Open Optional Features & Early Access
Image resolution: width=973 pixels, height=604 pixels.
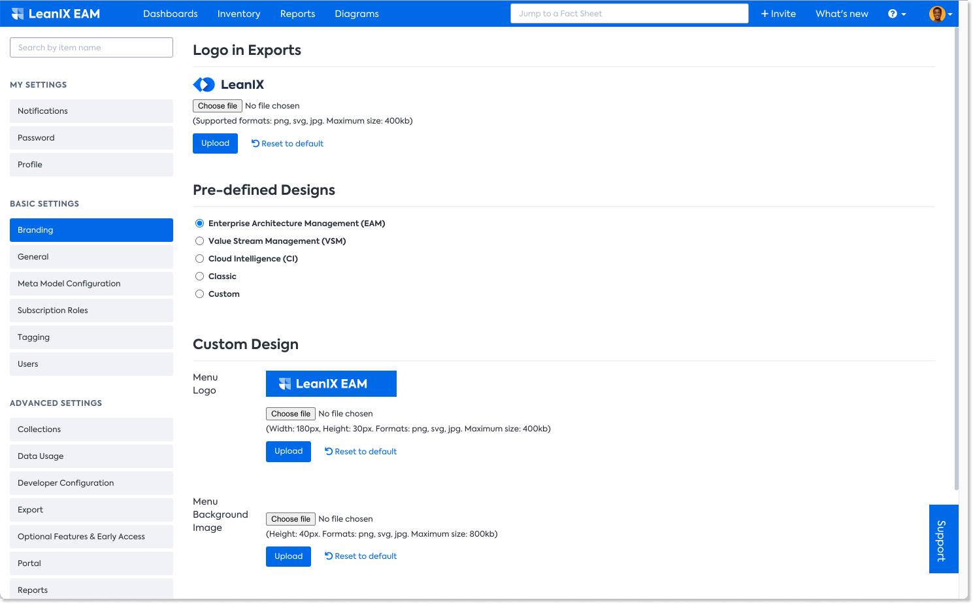tap(91, 537)
